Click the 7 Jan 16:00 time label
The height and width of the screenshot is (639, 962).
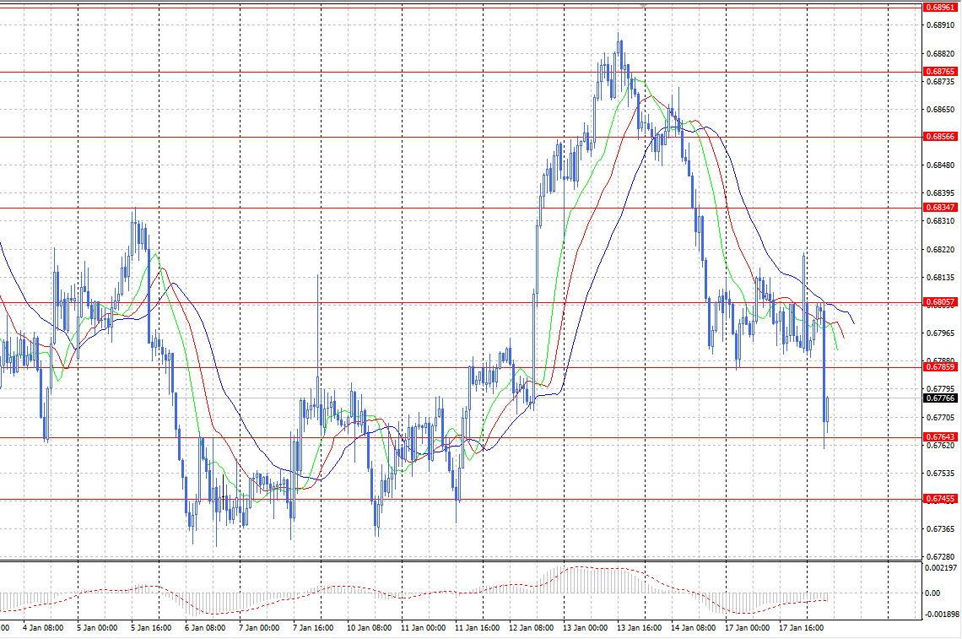click(x=313, y=628)
